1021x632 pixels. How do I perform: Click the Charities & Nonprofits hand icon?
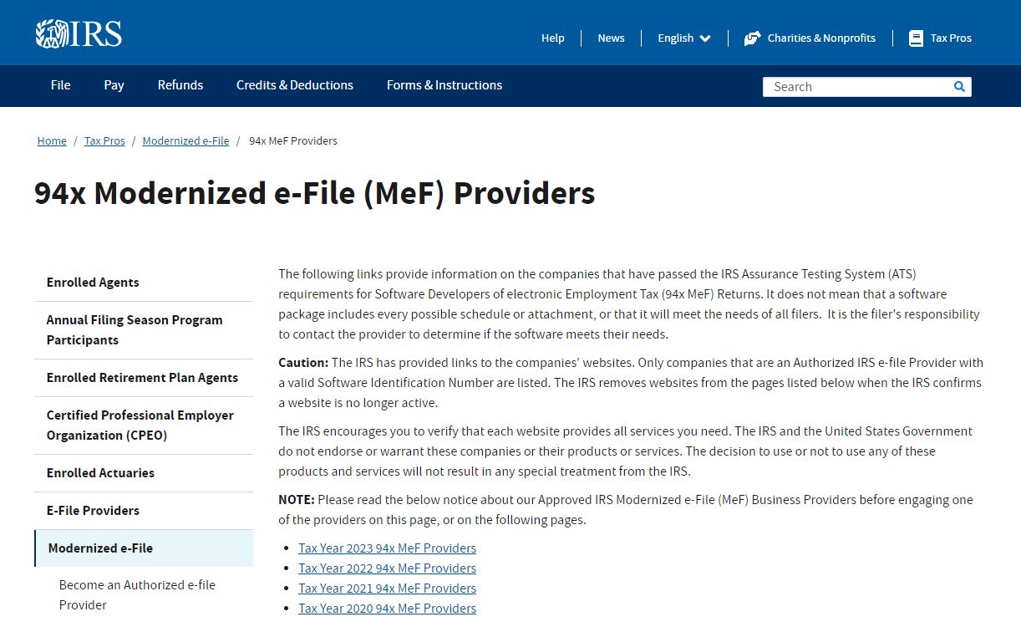point(752,38)
